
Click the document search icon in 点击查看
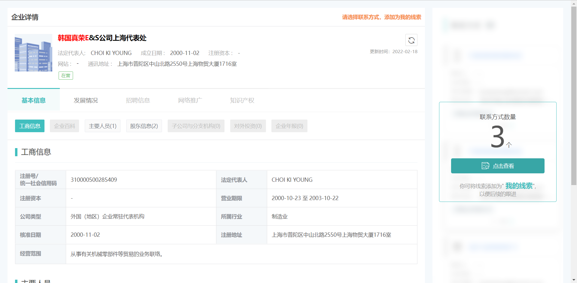485,166
